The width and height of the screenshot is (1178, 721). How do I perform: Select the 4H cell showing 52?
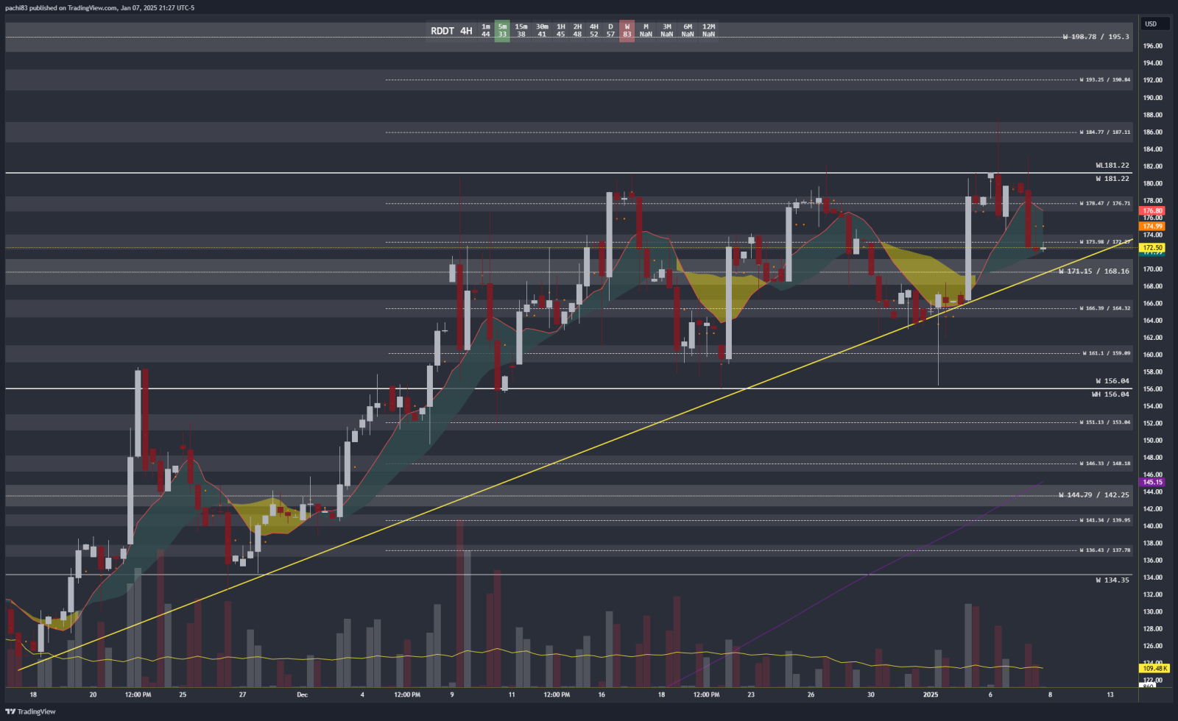click(594, 31)
